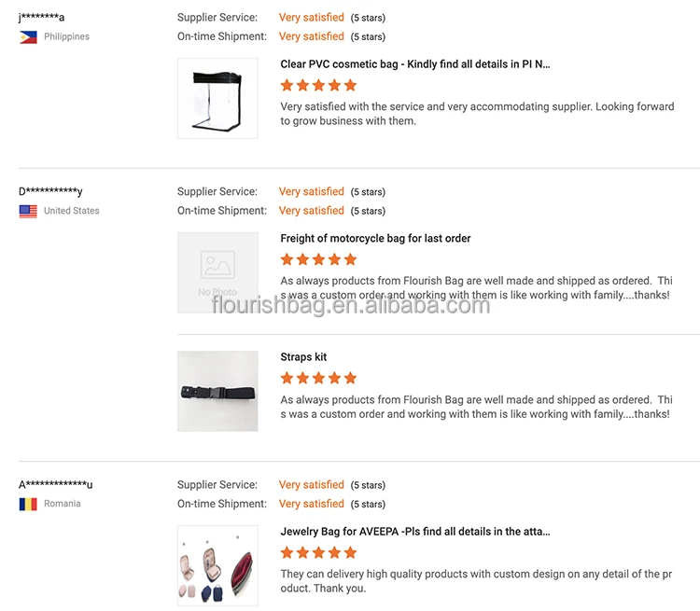Open the Clear PVC cosmetic bag title

pos(415,64)
